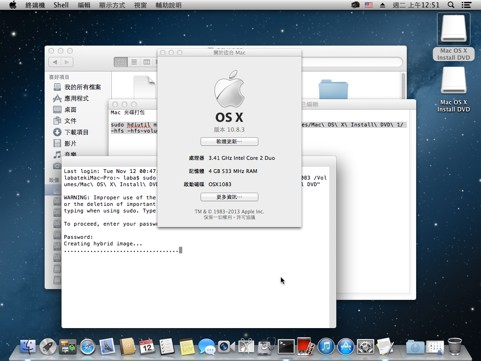The height and width of the screenshot is (361, 481).
Task: Open the App Store Dock icon
Action: pyautogui.click(x=346, y=347)
